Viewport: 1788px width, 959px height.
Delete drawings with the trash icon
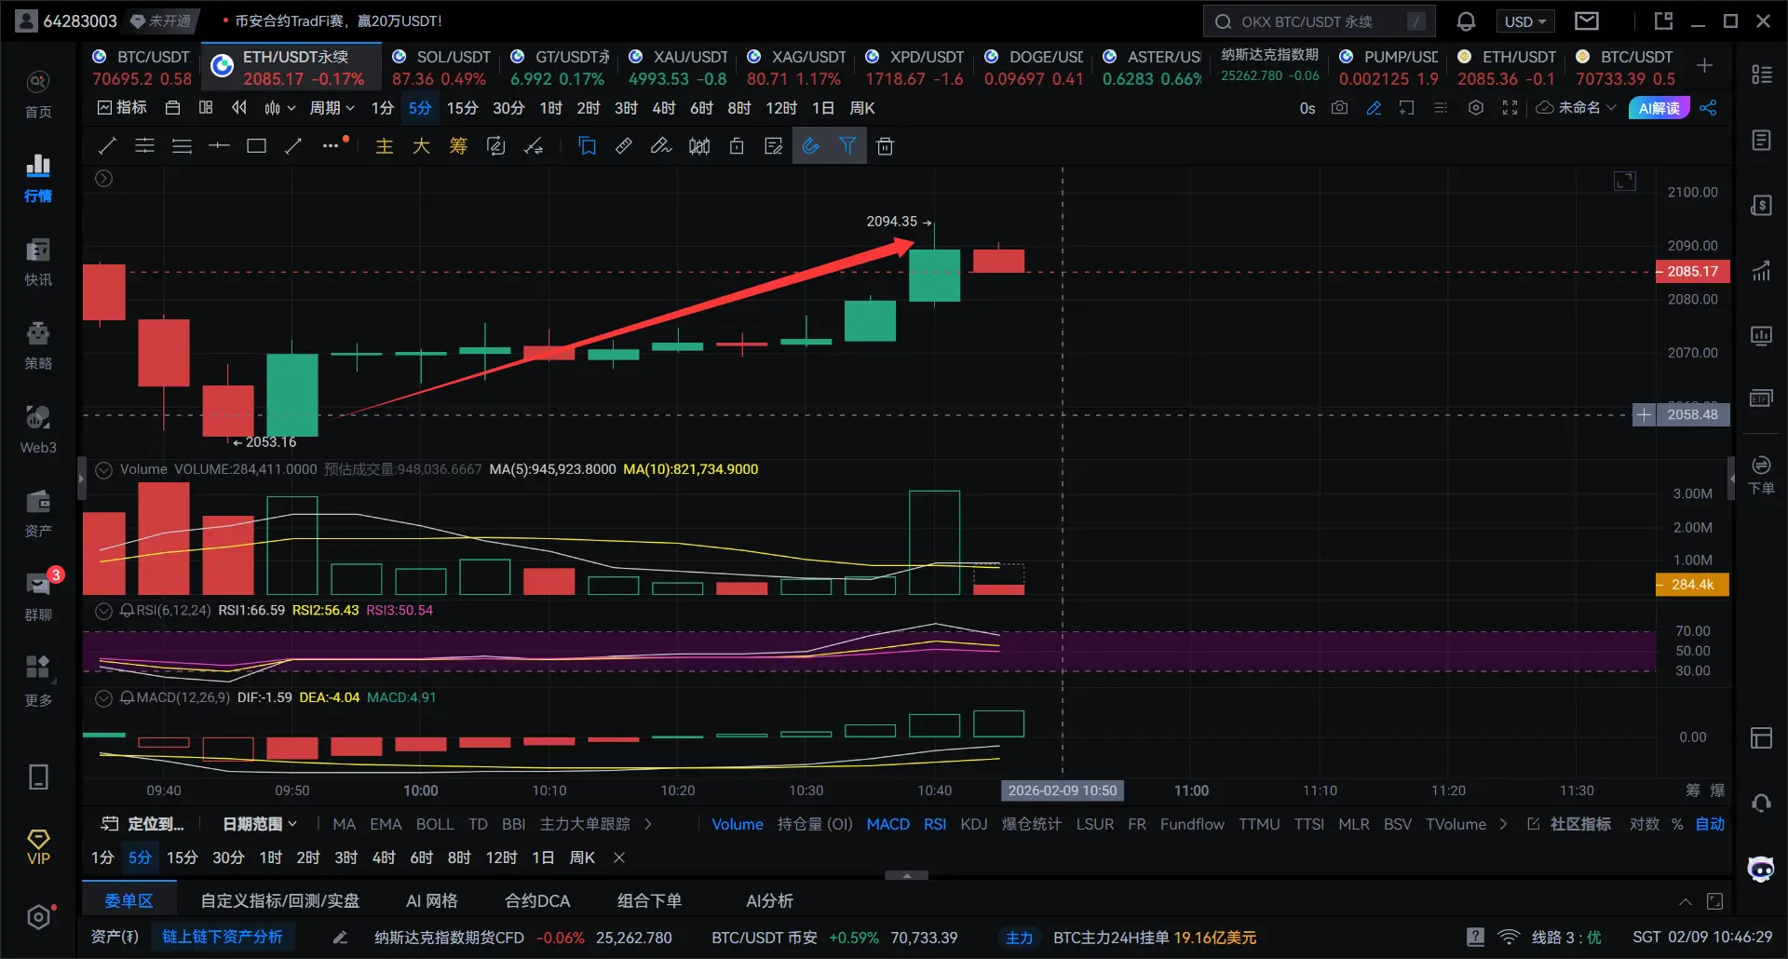click(x=885, y=146)
